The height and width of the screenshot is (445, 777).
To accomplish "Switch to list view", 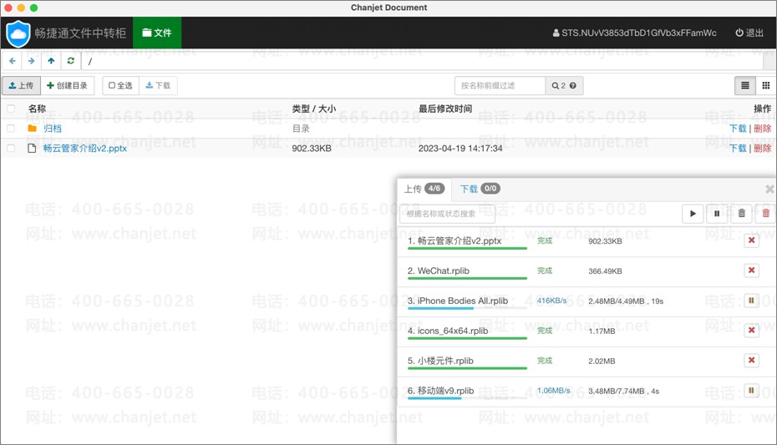I will tap(744, 86).
